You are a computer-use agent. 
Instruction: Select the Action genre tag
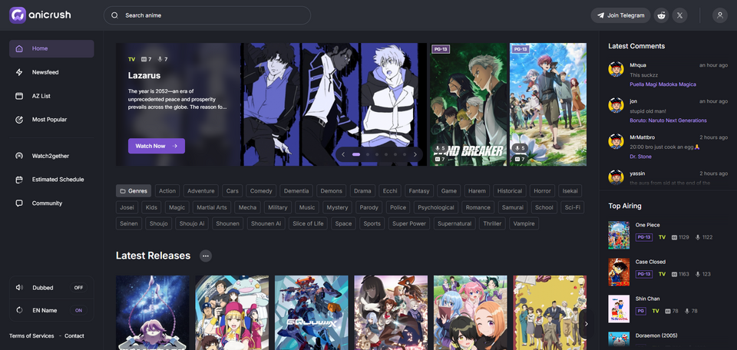pos(167,191)
